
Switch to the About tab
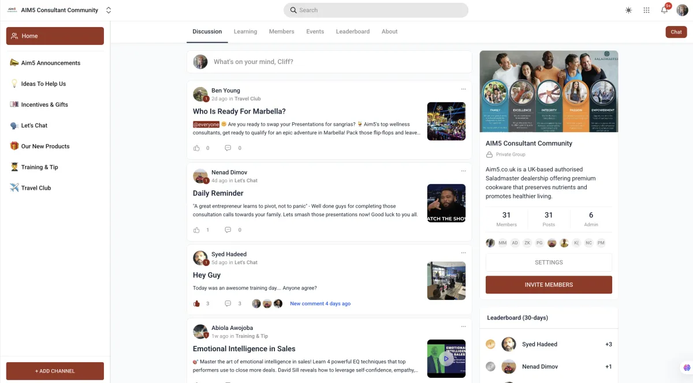[389, 31]
